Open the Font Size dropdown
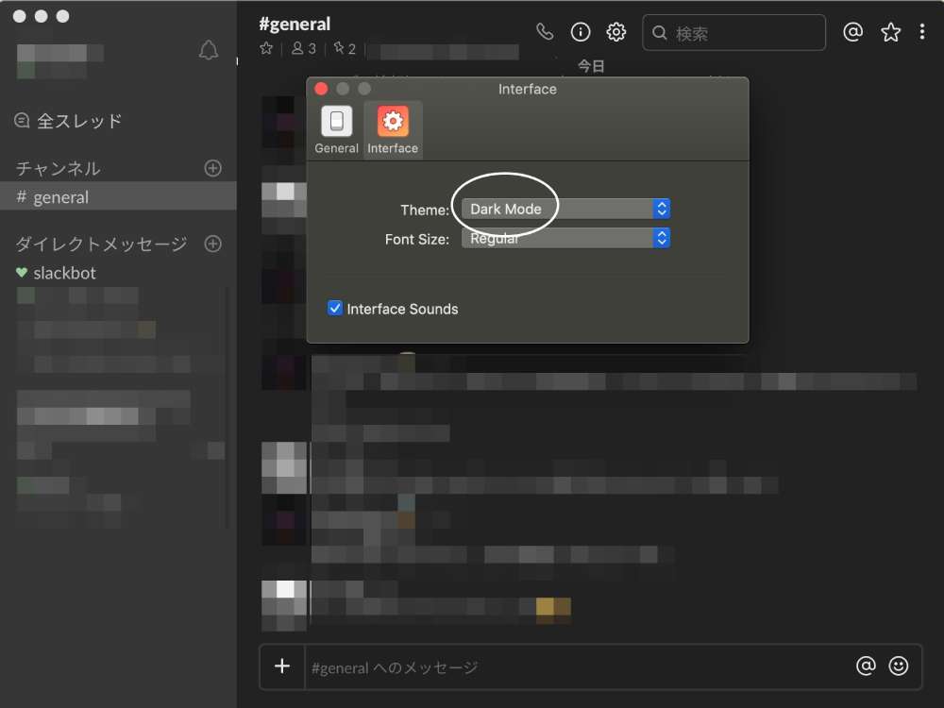 pos(565,239)
